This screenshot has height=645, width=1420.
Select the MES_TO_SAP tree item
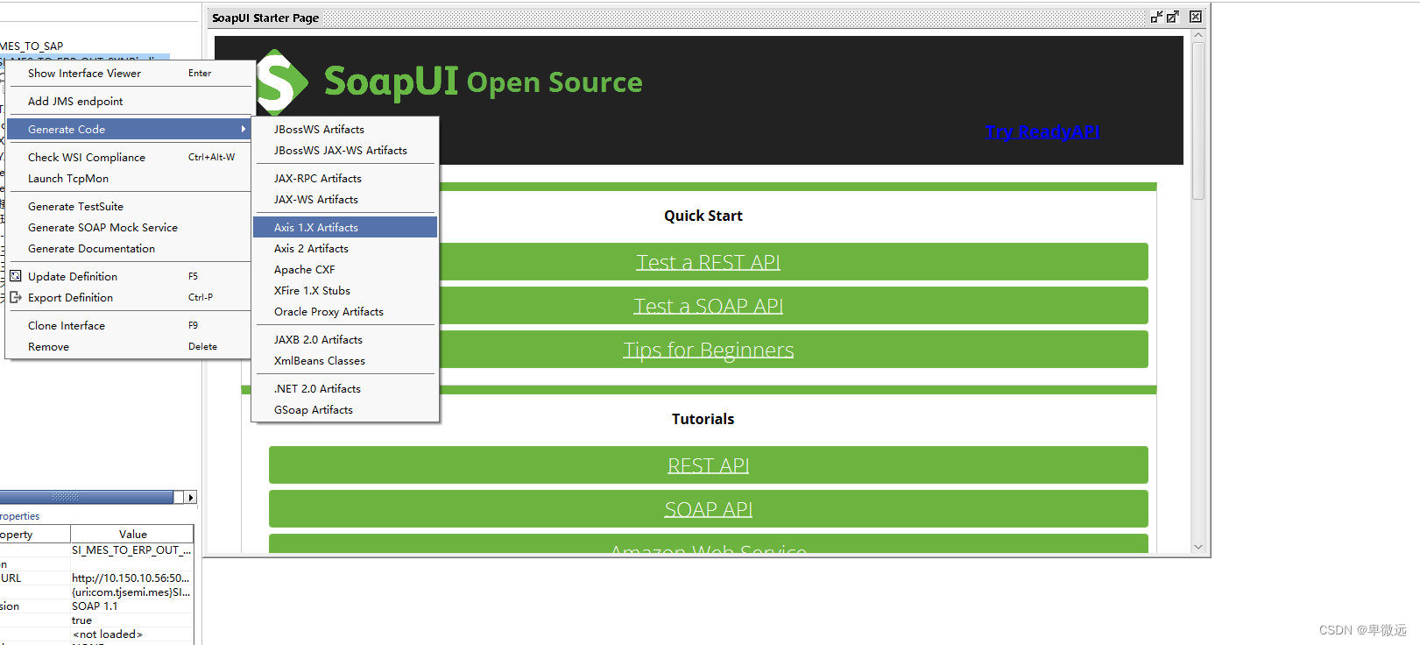(x=32, y=46)
